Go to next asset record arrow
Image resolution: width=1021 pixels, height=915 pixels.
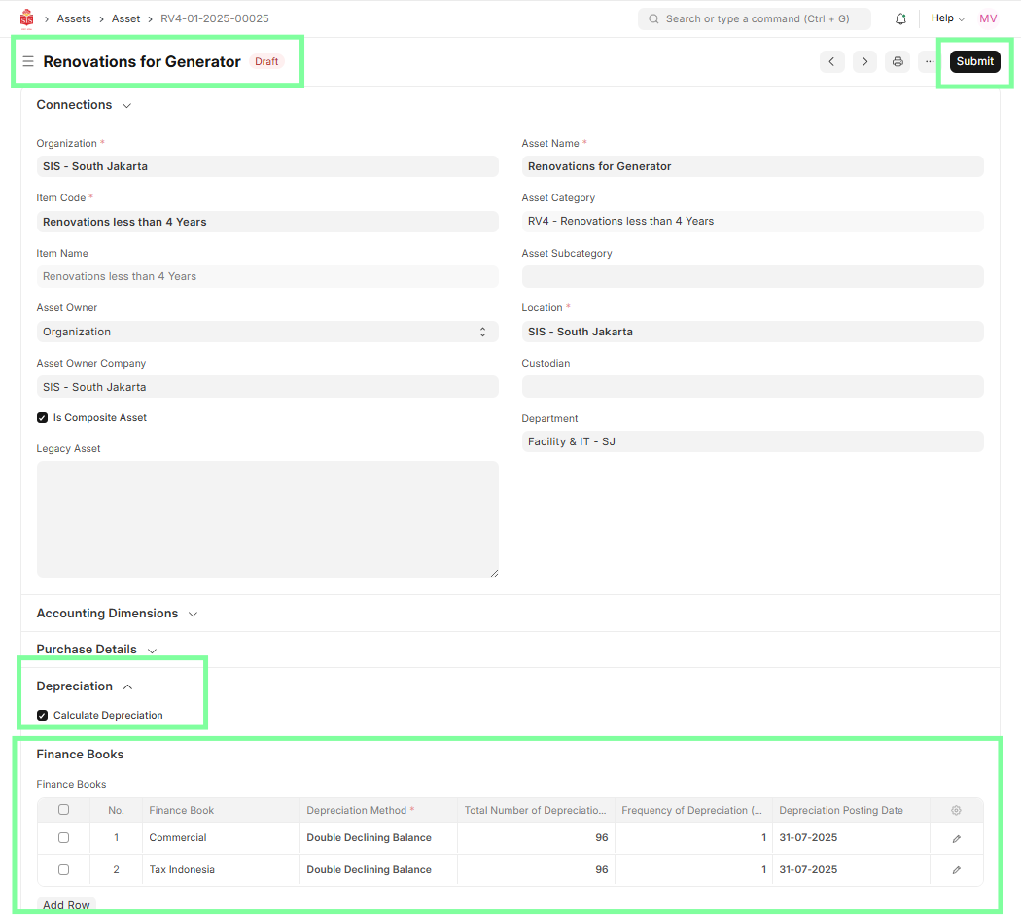(x=864, y=61)
